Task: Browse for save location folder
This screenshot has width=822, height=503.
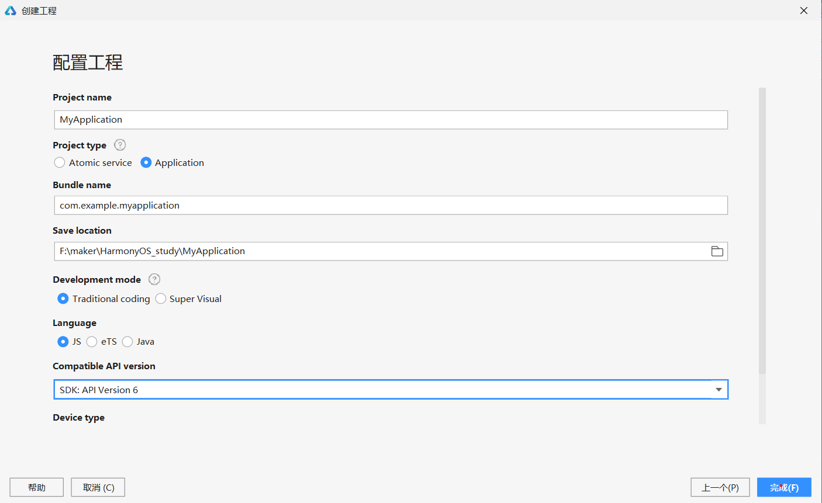Action: (717, 251)
